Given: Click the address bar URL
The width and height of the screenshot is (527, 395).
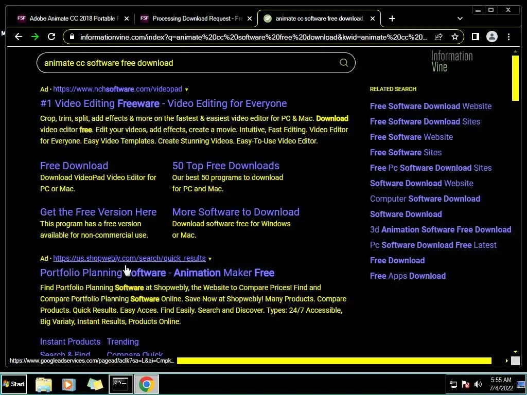Looking at the screenshot, I should [x=254, y=37].
